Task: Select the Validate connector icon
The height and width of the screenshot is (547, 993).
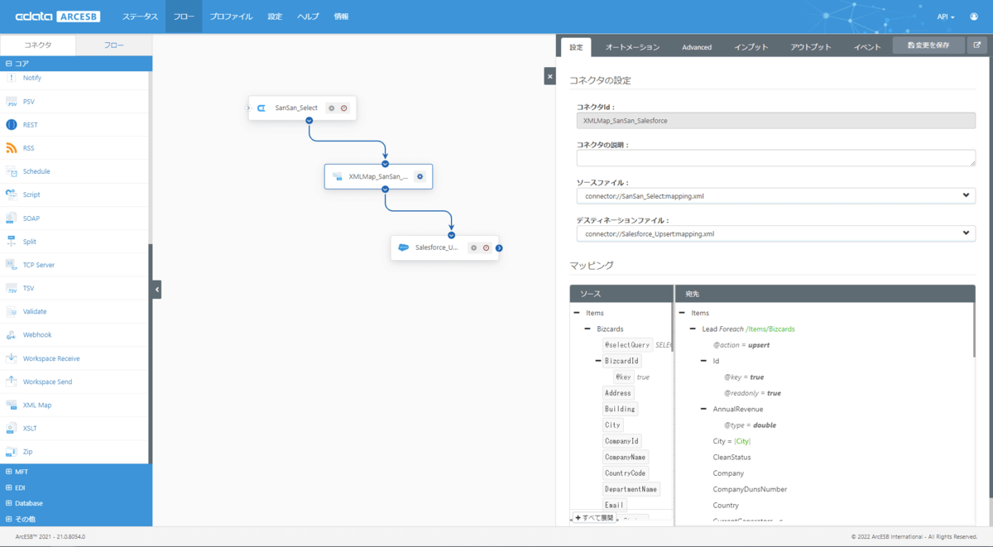Action: [x=12, y=311]
